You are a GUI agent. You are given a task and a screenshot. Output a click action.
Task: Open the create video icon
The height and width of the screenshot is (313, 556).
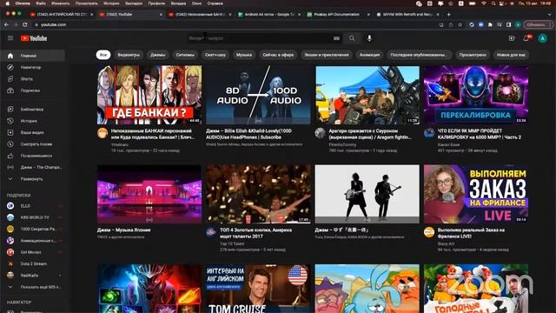point(512,38)
